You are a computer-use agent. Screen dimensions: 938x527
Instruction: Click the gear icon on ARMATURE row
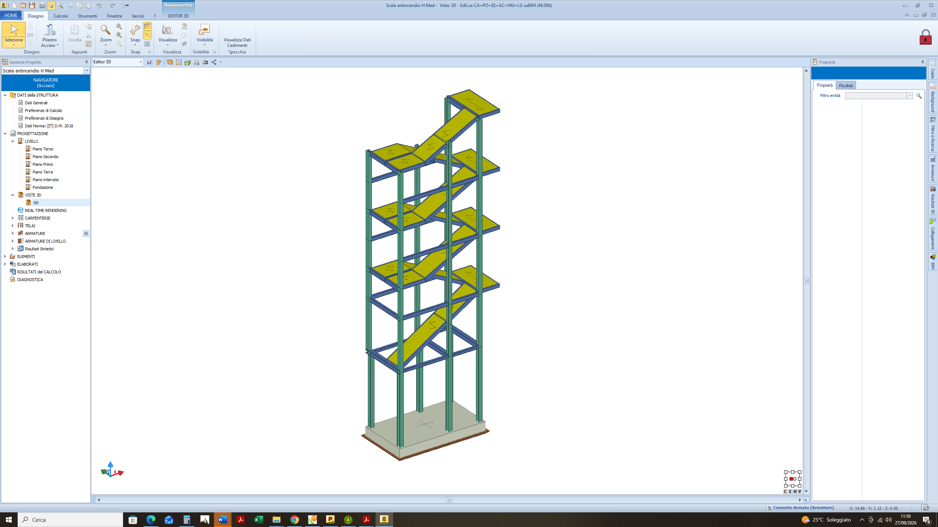tap(86, 233)
